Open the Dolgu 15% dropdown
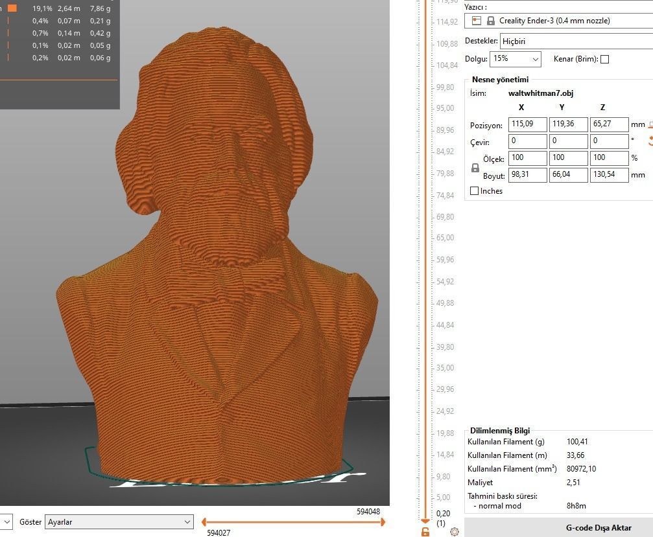This screenshot has height=537, width=653. click(x=515, y=59)
